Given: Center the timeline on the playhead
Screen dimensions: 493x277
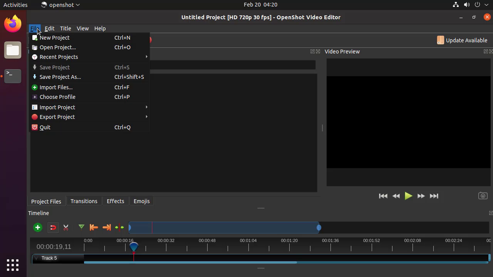Looking at the screenshot, I should 119,227.
